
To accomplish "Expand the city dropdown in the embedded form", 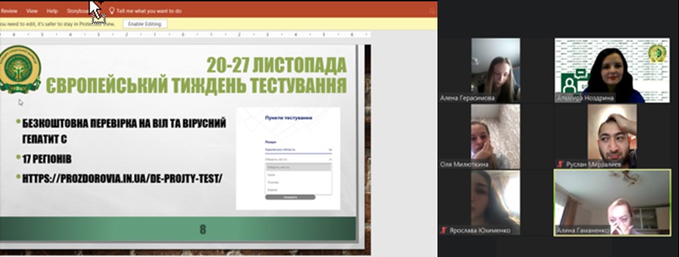I will pos(299,159).
